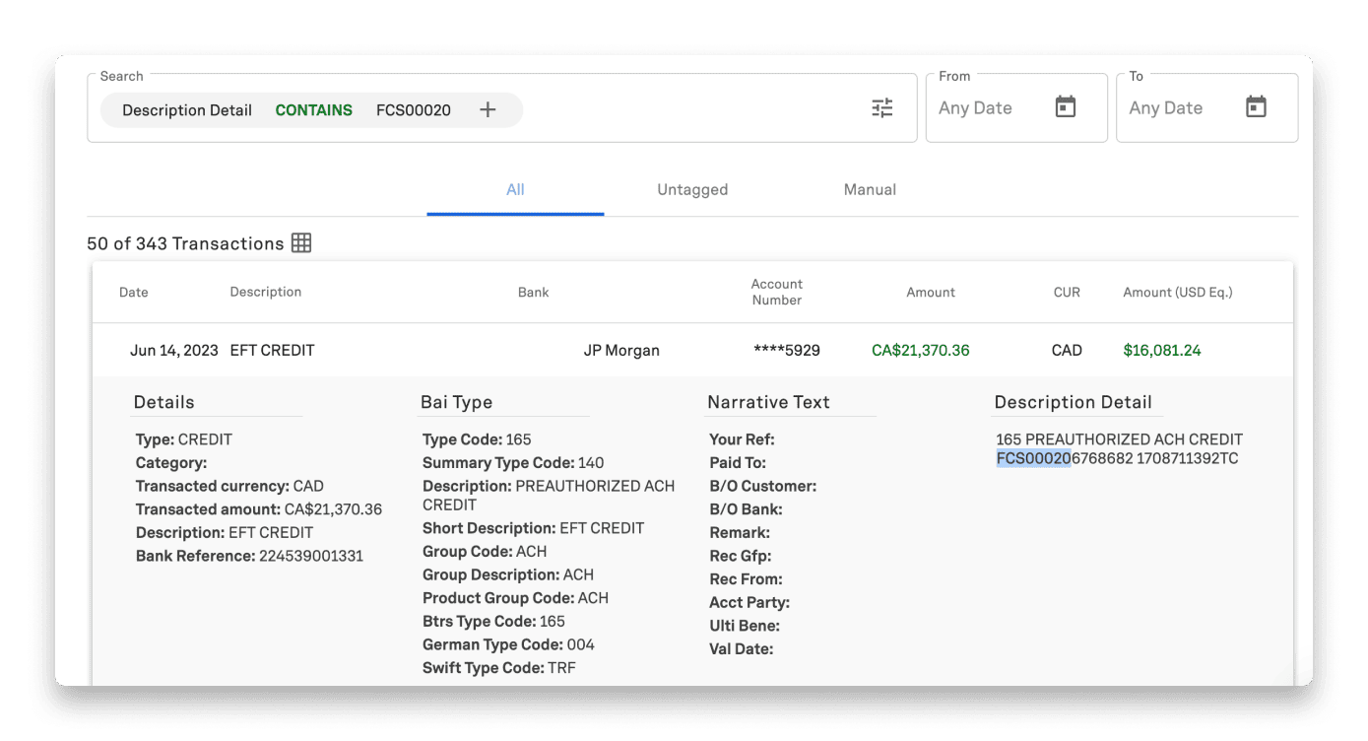Sort by the Amount column header
This screenshot has width=1368, height=741.
pos(931,292)
